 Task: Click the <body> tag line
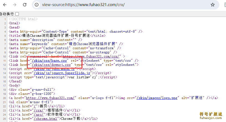pyautogui.click(x=14, y=85)
